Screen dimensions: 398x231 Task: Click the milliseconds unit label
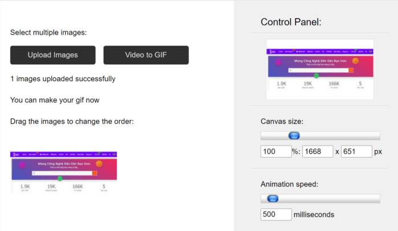(x=314, y=214)
